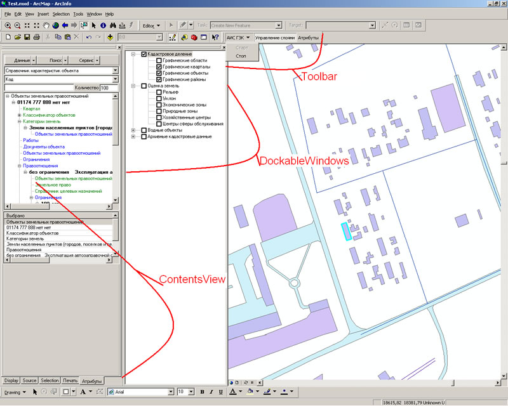
Task: Go back to previous extent
Action: (65, 25)
